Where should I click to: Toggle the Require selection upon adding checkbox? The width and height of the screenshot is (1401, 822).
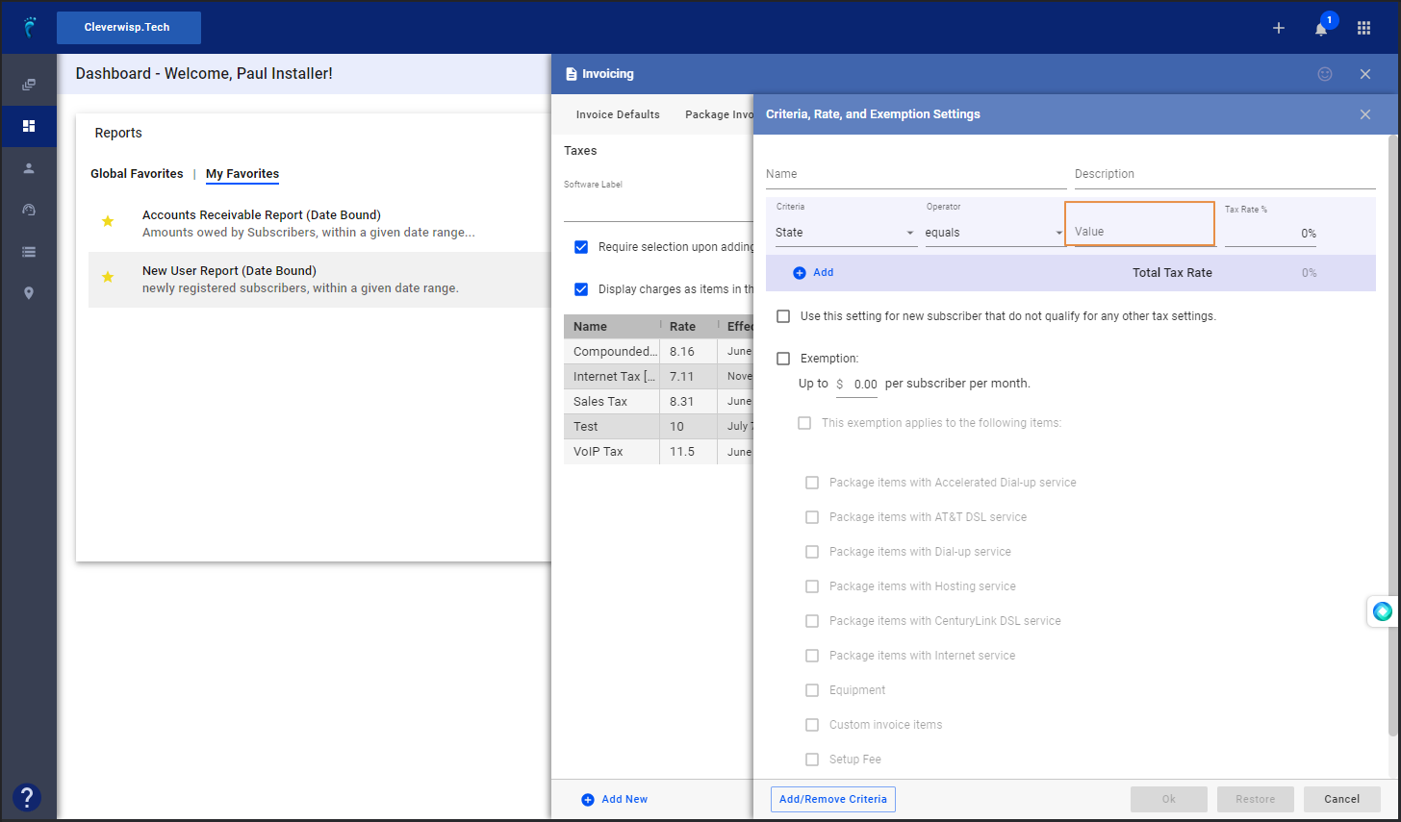581,247
